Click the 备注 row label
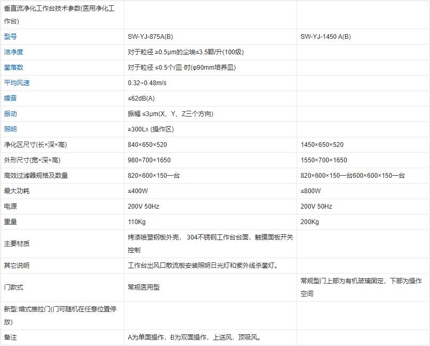This screenshot has width=430, height=346. click(11, 337)
